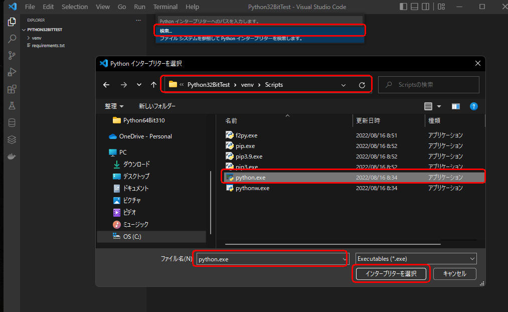
Task: Click the change view list icon
Action: click(x=428, y=106)
